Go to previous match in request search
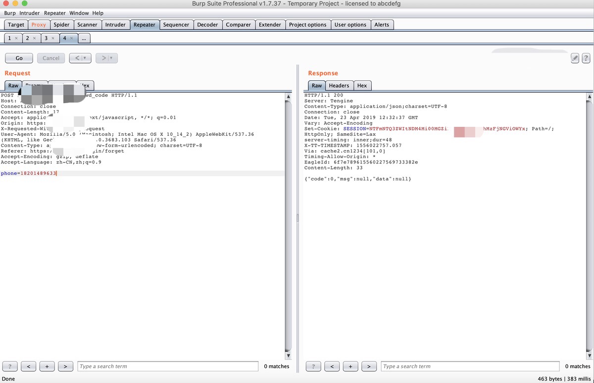 point(28,367)
